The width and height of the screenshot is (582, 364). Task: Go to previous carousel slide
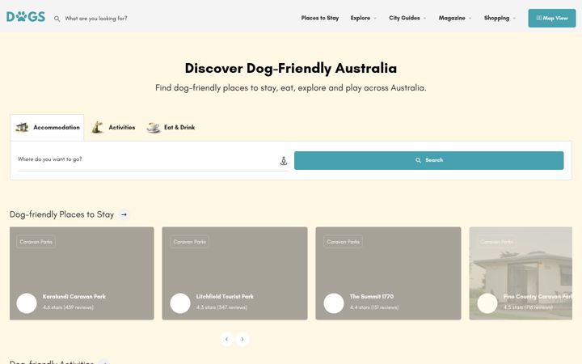point(227,339)
